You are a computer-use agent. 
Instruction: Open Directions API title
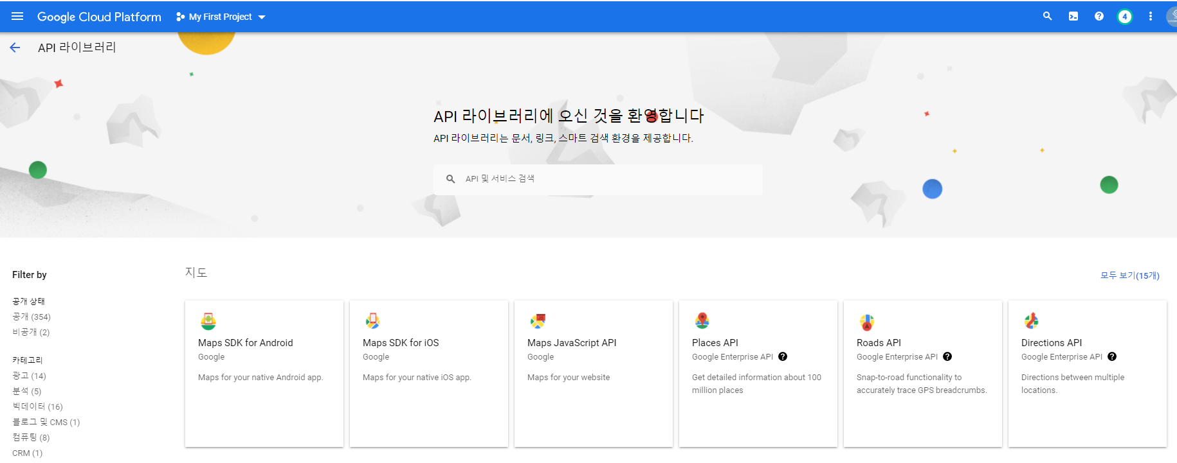pyautogui.click(x=1052, y=343)
